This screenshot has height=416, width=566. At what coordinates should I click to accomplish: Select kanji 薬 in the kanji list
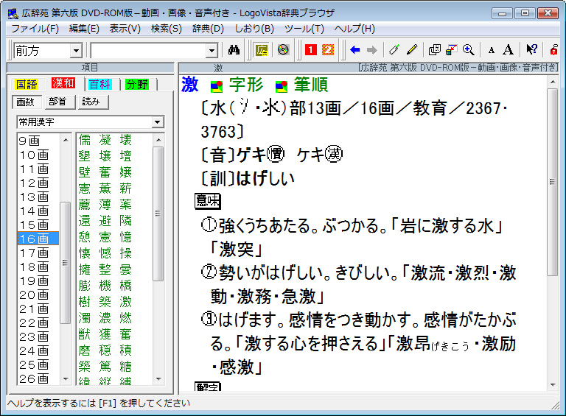coord(125,205)
